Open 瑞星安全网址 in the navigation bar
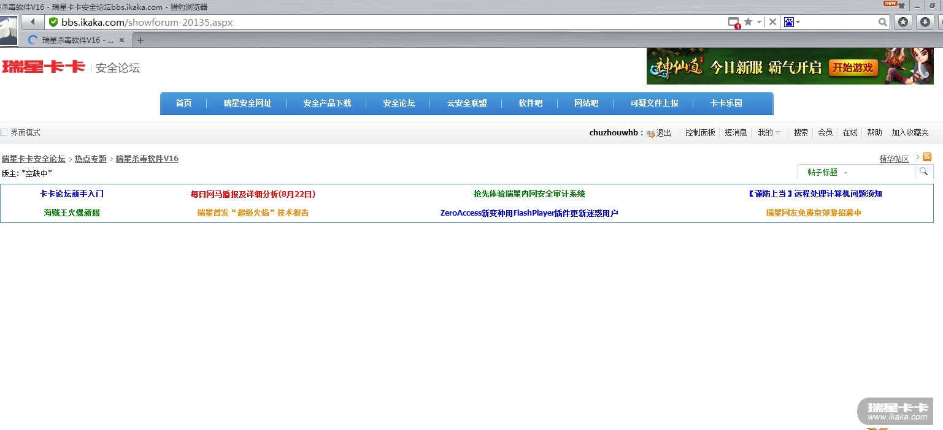 coord(247,103)
